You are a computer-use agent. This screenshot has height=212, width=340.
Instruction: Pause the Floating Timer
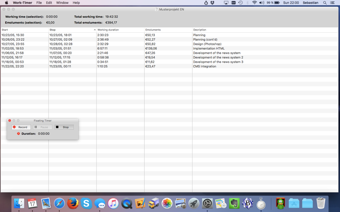pos(42,127)
